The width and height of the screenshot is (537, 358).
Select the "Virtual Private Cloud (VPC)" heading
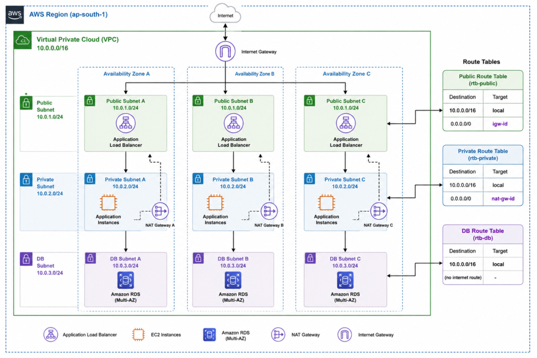[78, 39]
